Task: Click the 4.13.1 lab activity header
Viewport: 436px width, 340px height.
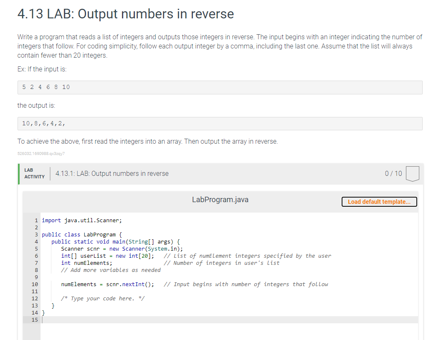Action: point(112,173)
